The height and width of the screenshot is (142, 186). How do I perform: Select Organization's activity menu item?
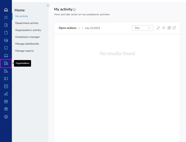tap(28, 30)
